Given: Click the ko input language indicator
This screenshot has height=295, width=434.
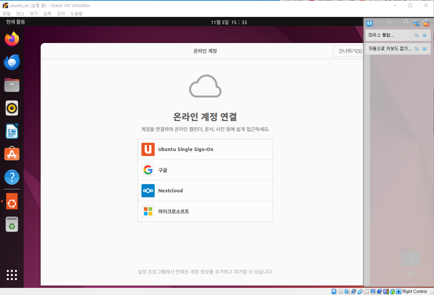Looking at the screenshot, I should click(x=389, y=22).
